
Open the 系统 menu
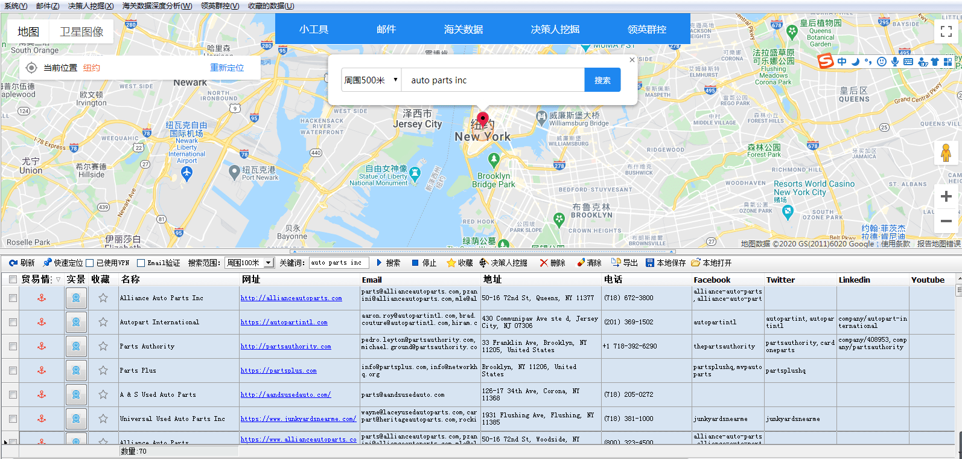tap(16, 5)
